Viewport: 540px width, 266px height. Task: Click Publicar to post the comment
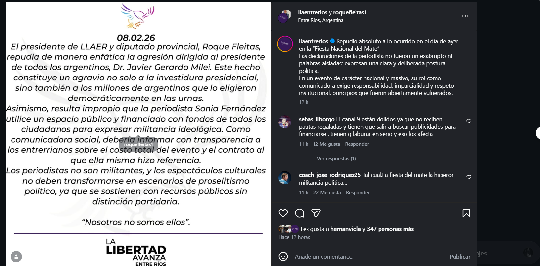(459, 257)
